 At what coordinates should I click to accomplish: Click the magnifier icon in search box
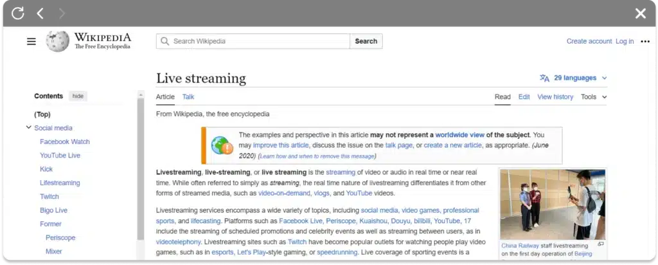pyautogui.click(x=165, y=41)
